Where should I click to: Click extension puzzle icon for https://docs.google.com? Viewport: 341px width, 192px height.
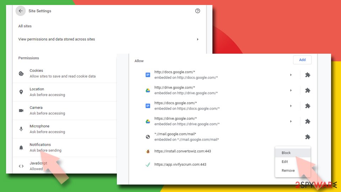(308, 106)
